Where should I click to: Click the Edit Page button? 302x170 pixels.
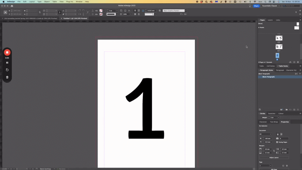(274, 169)
